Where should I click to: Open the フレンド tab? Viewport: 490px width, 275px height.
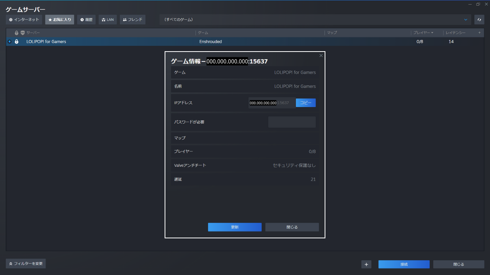tap(132, 19)
